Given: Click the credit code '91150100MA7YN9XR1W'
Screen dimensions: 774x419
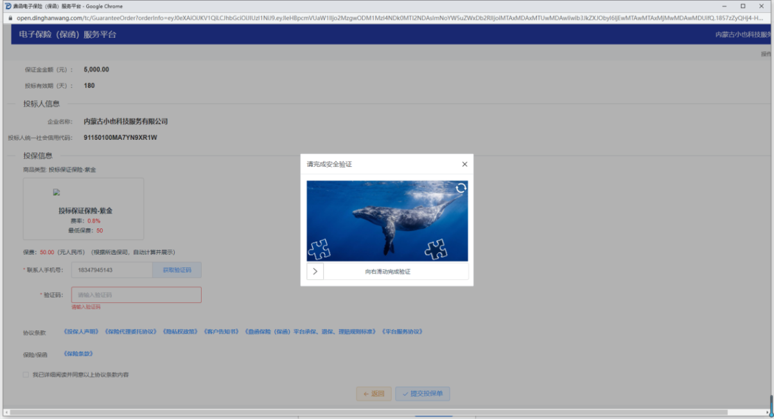Looking at the screenshot, I should pyautogui.click(x=121, y=137).
